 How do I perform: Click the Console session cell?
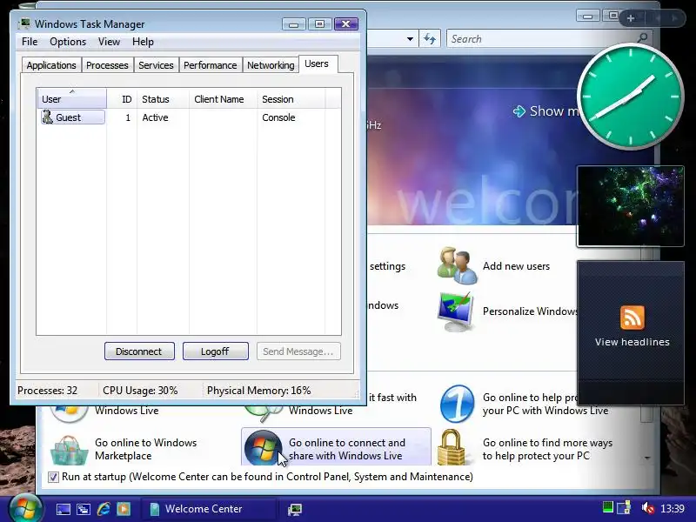[x=278, y=117]
